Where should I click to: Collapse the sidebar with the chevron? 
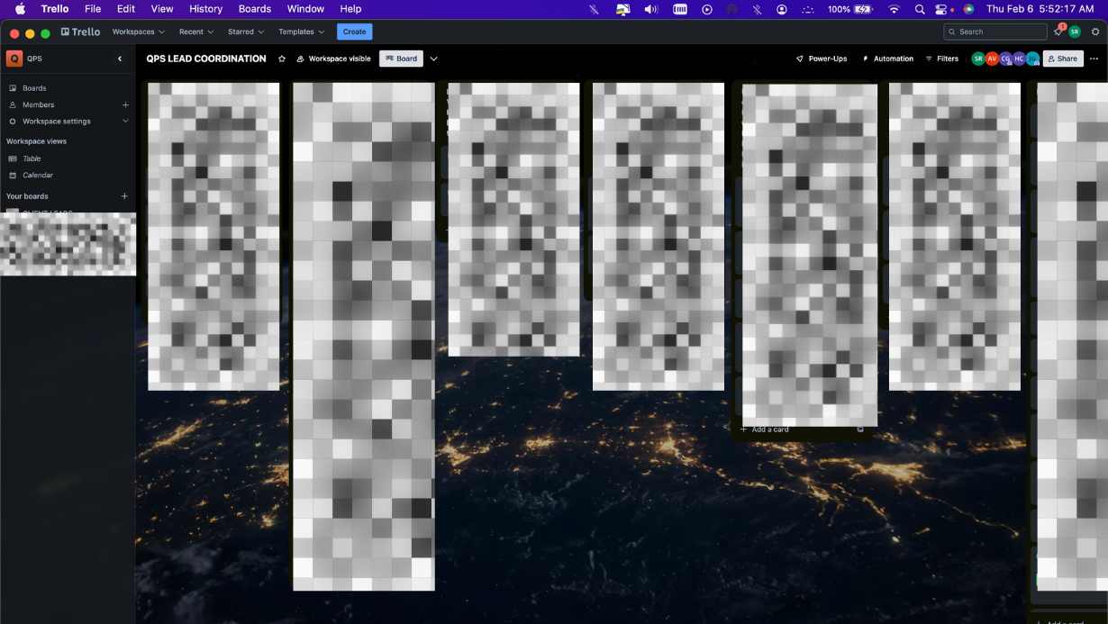point(120,59)
